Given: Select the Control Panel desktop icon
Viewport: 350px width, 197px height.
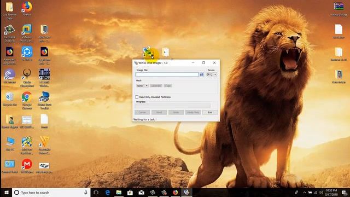Looking at the screenshot, I should 9,166.
